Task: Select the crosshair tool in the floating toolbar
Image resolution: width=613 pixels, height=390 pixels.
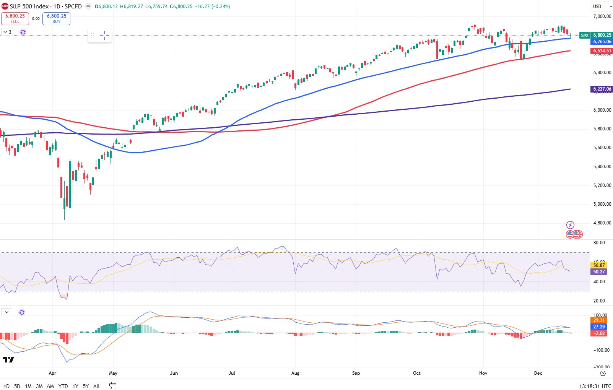Action: tap(104, 36)
